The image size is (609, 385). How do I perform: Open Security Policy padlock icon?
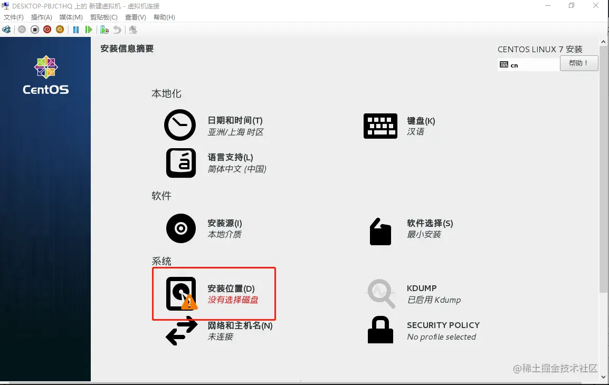tap(380, 330)
